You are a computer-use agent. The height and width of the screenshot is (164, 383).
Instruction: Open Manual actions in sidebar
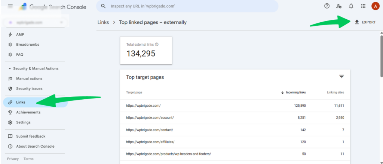29,78
